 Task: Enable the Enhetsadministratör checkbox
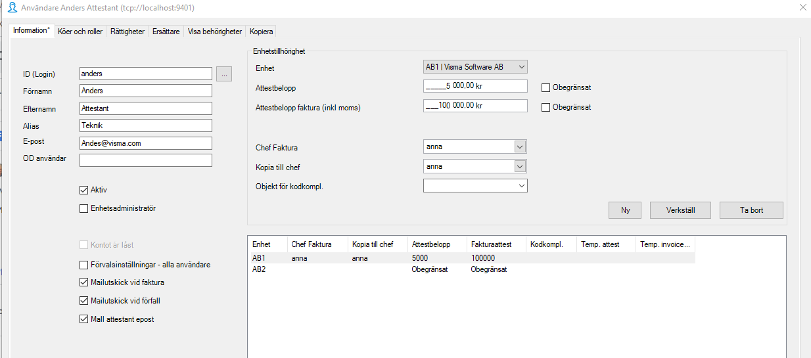83,208
